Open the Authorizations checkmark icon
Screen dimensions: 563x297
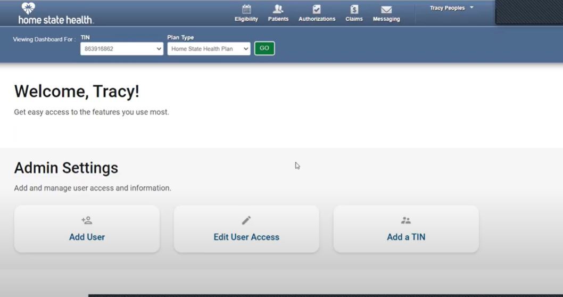point(317,9)
